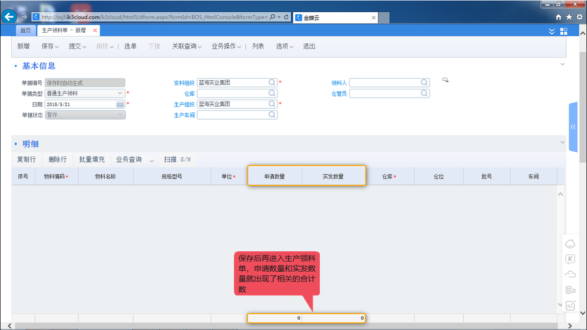Click the browser forward arrow
The image size is (587, 330).
(x=24, y=17)
